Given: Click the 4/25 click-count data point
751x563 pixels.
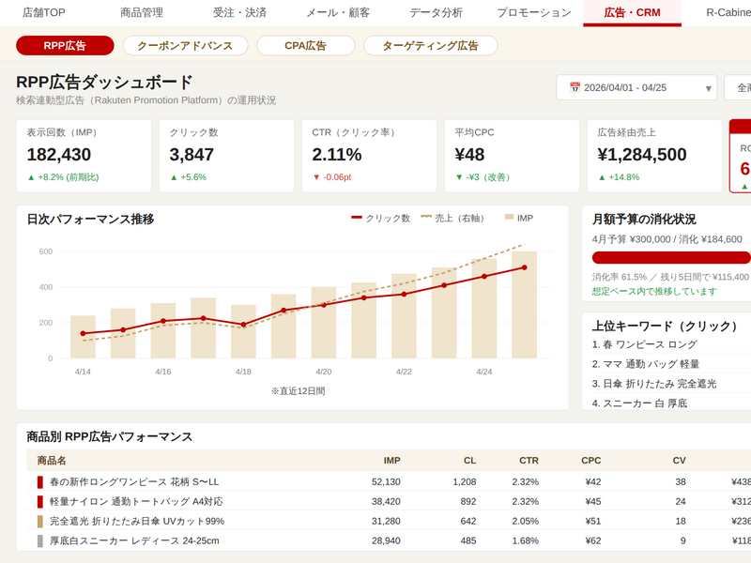Looking at the screenshot, I should 525,267.
